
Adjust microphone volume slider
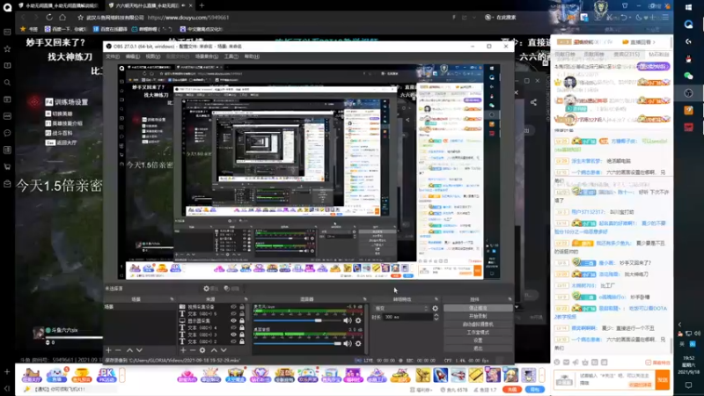tap(297, 320)
